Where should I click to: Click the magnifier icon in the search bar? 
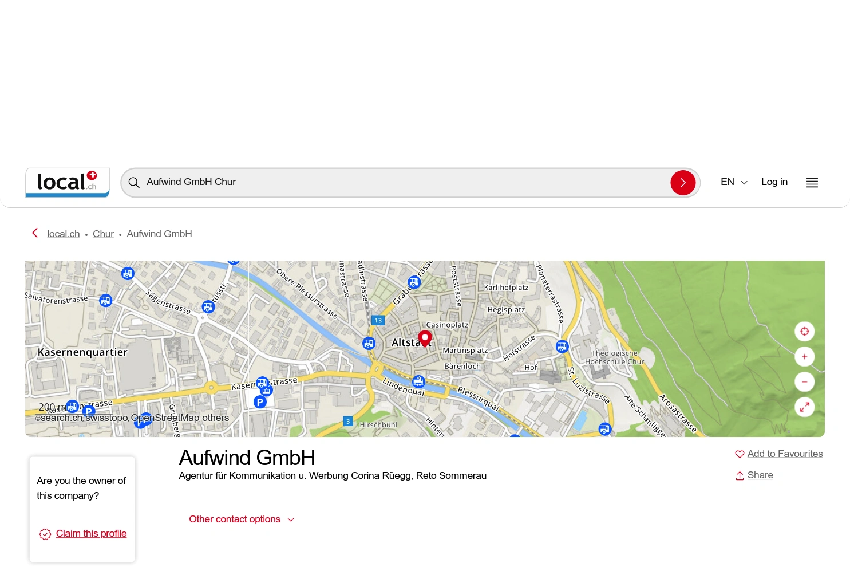pyautogui.click(x=133, y=182)
